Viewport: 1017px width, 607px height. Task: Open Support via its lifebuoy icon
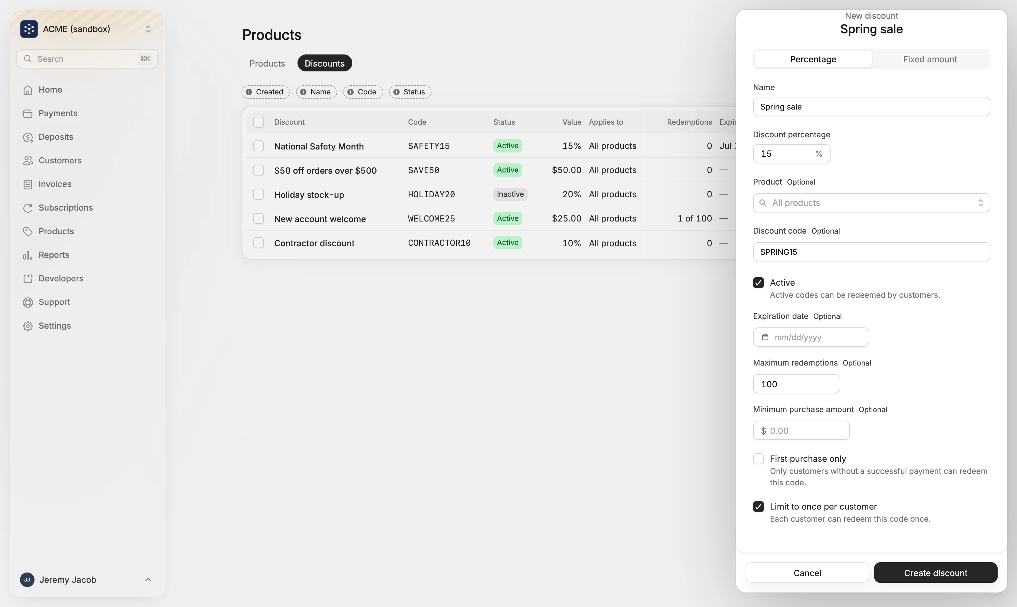pos(28,303)
